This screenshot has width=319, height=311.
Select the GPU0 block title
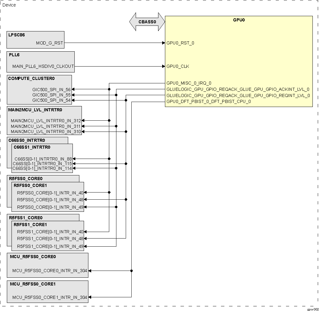tap(239, 20)
